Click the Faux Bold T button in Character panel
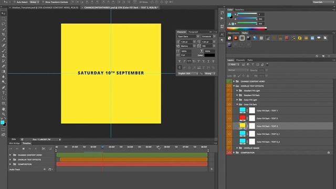The height and width of the screenshot is (189, 336). tap(180, 61)
